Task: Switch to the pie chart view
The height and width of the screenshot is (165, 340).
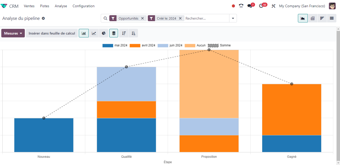Action: pos(104,33)
